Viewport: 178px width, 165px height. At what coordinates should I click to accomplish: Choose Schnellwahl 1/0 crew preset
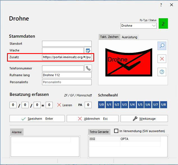(101, 105)
